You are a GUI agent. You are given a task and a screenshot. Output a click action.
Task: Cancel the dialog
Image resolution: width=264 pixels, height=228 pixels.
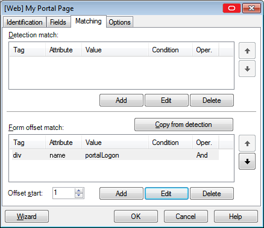pyautogui.click(x=186, y=217)
